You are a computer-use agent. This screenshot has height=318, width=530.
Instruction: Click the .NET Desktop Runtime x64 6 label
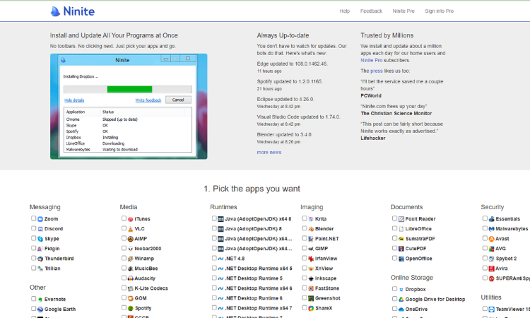tap(258, 288)
